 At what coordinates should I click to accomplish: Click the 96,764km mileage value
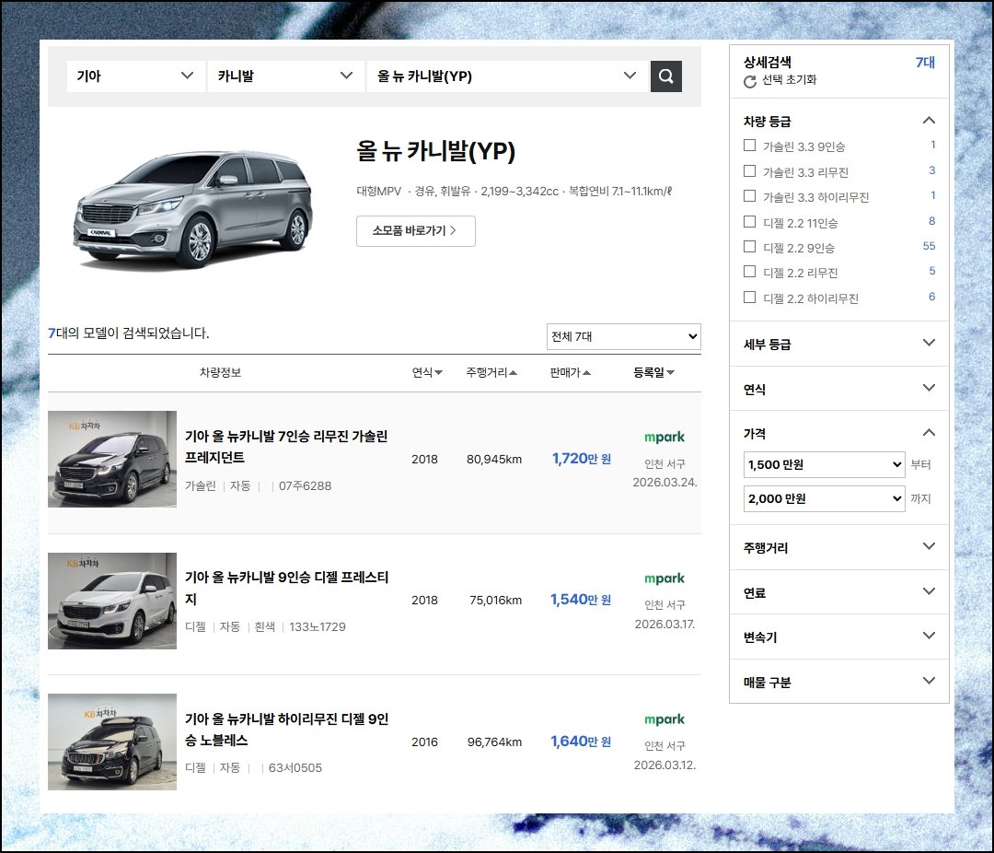(x=494, y=742)
